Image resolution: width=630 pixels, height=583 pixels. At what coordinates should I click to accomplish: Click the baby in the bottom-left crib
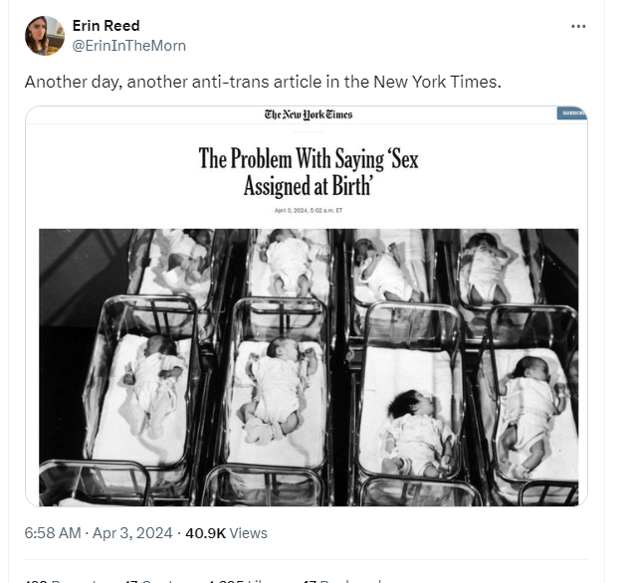(x=149, y=383)
